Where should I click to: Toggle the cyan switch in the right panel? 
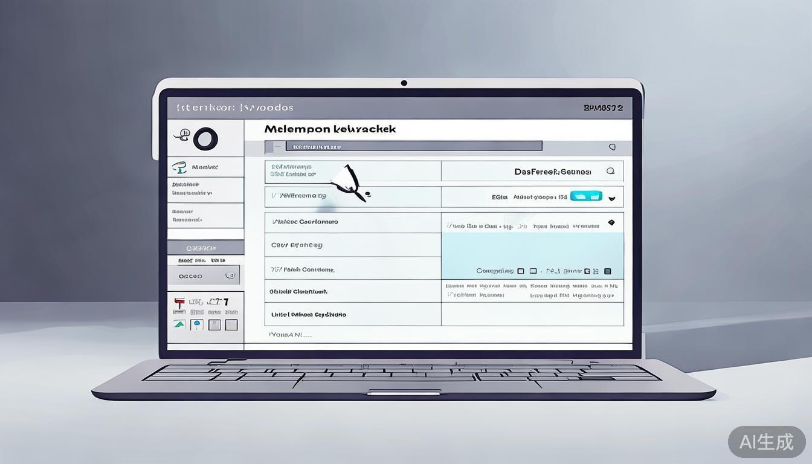pyautogui.click(x=586, y=196)
